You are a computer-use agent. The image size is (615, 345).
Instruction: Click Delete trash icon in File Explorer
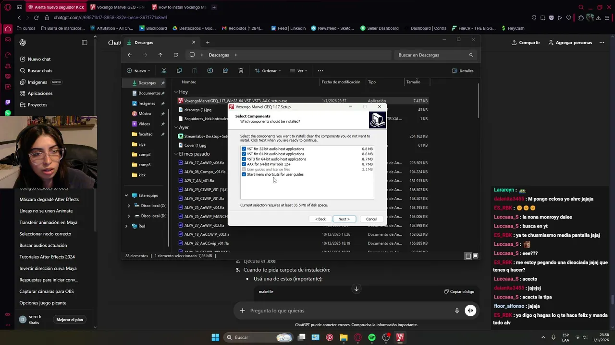[x=241, y=70]
